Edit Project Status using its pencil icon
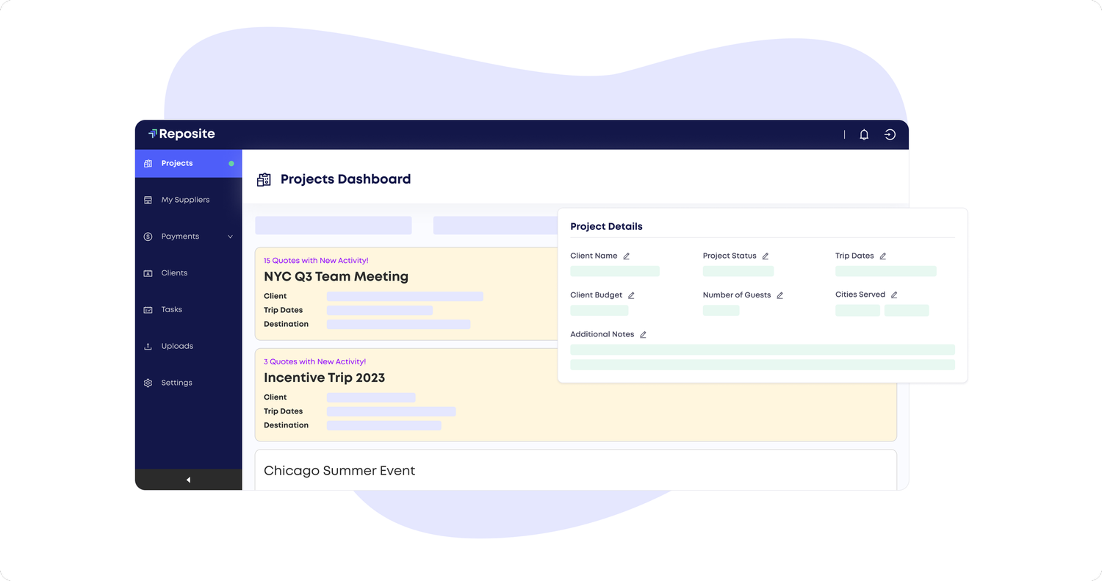This screenshot has width=1102, height=581. 764,256
